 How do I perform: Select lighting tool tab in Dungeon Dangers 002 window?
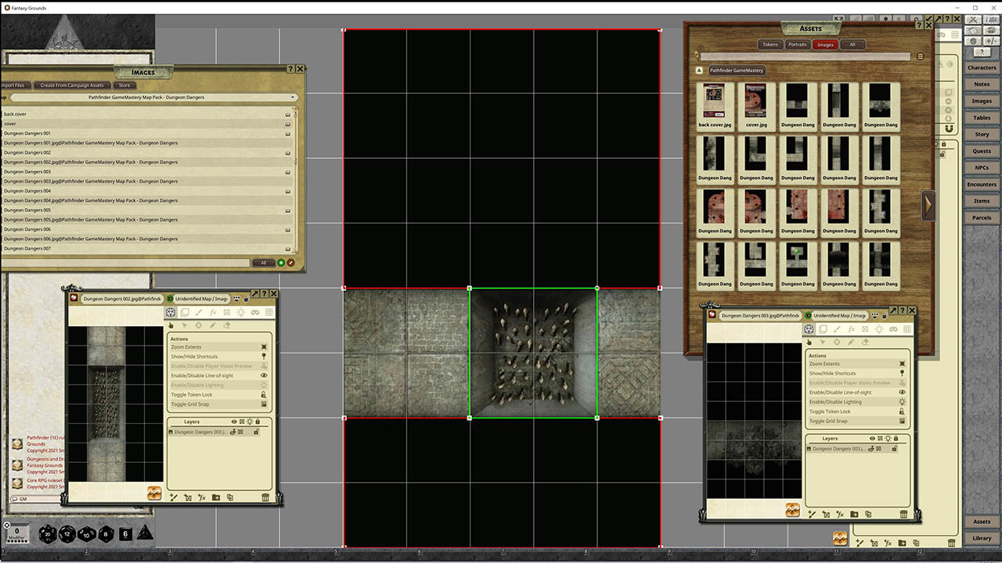pyautogui.click(x=241, y=313)
